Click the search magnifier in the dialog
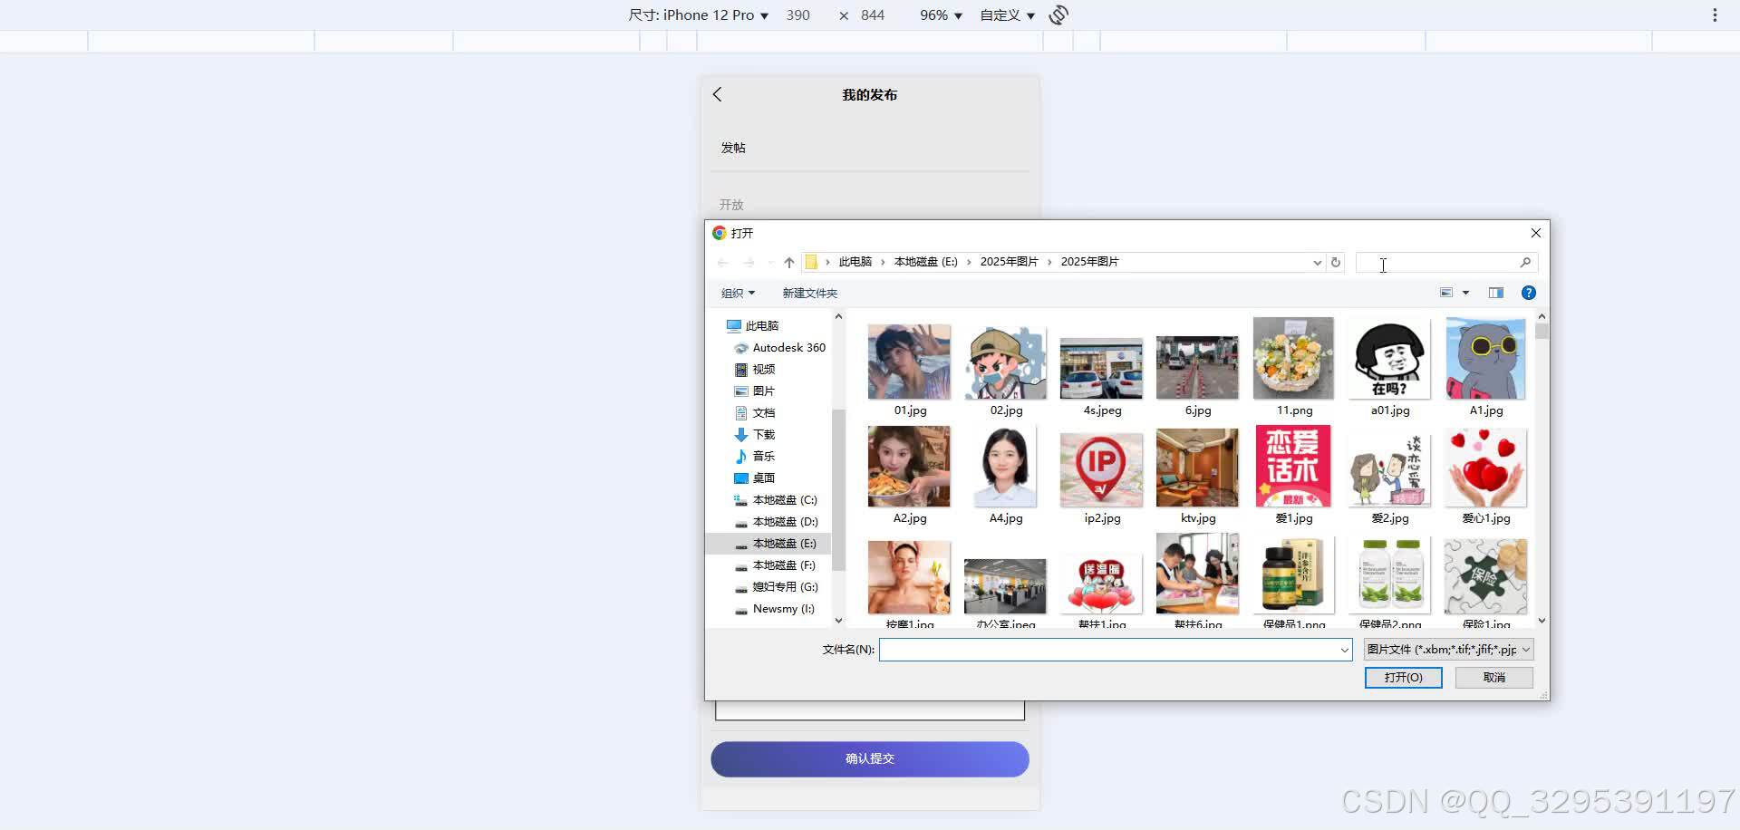 click(x=1526, y=262)
